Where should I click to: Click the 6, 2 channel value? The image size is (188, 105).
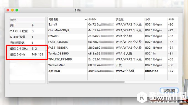pos(34,49)
